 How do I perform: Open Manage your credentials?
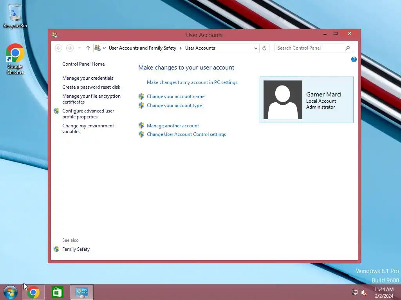(x=88, y=78)
